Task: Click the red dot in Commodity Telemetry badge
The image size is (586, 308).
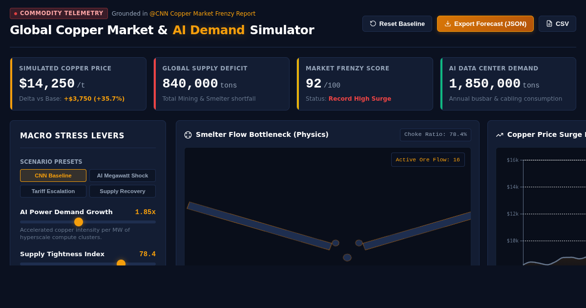Action: point(16,14)
